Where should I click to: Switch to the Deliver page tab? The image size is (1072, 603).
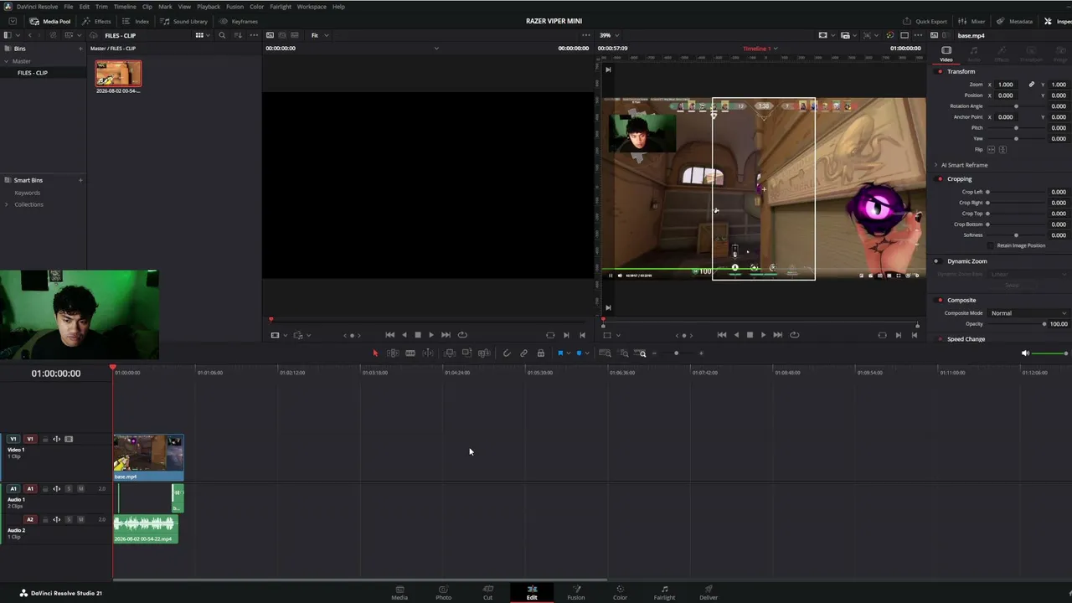(x=709, y=593)
